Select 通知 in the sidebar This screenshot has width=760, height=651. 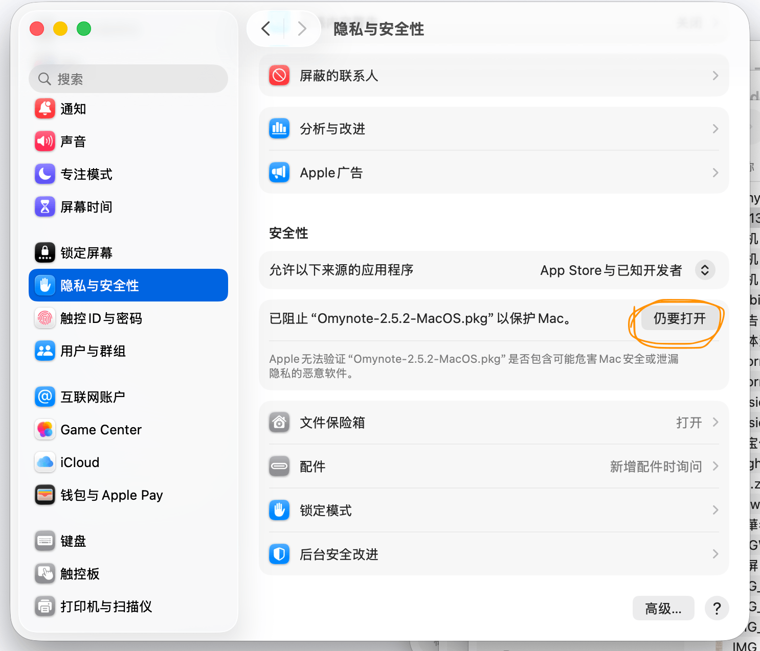click(x=128, y=109)
